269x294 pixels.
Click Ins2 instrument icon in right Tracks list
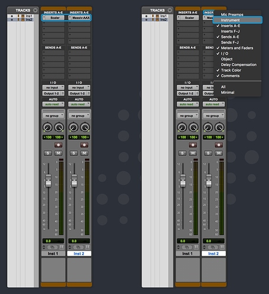tap(158, 19)
